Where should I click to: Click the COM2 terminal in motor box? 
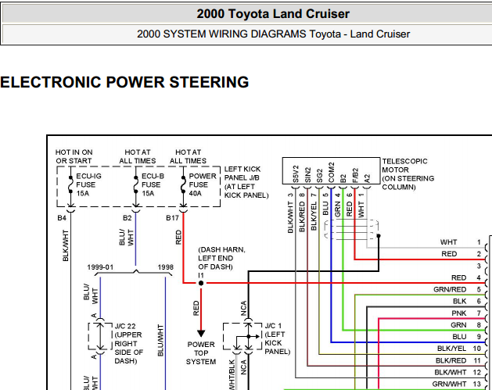[332, 173]
